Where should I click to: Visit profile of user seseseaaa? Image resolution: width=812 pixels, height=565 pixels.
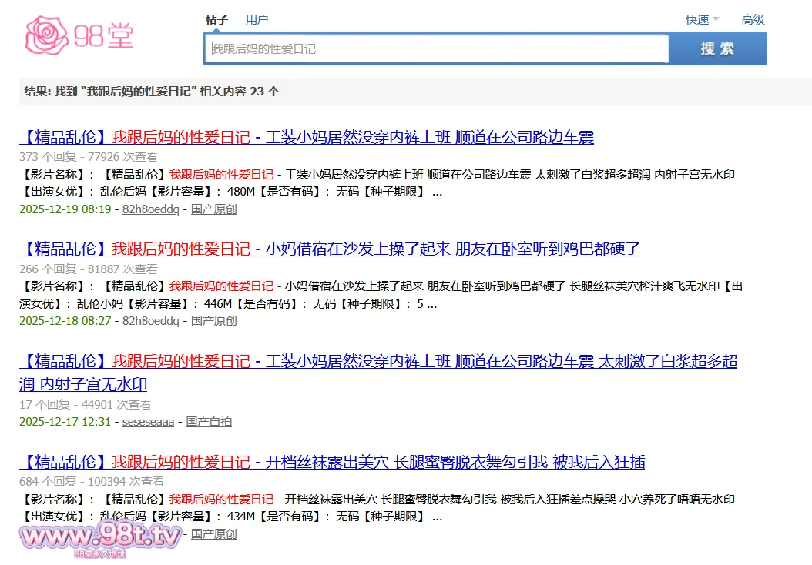[148, 421]
